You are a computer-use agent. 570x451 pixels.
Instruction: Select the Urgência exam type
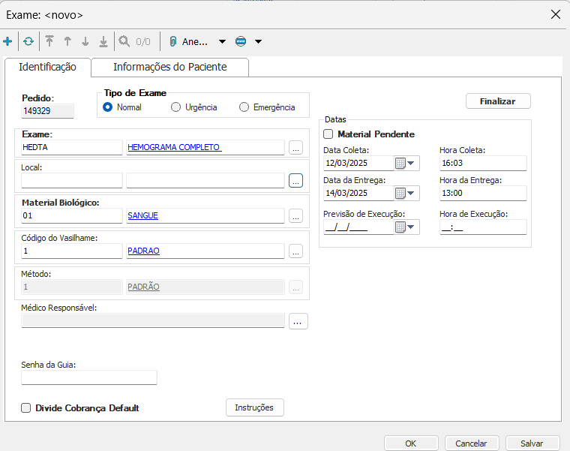click(x=176, y=107)
